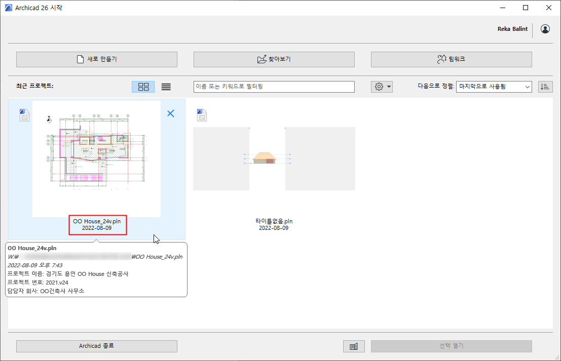Close the Archicad 26 start window
The image size is (561, 361).
pos(548,8)
